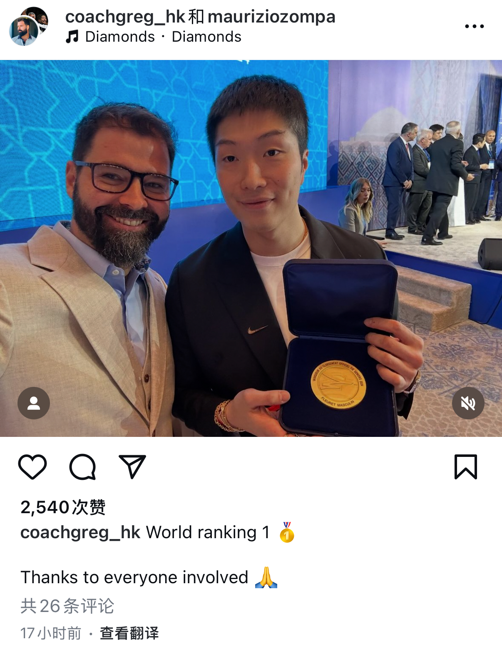Tap the post photo with medal
This screenshot has width=502, height=647.
[251, 248]
